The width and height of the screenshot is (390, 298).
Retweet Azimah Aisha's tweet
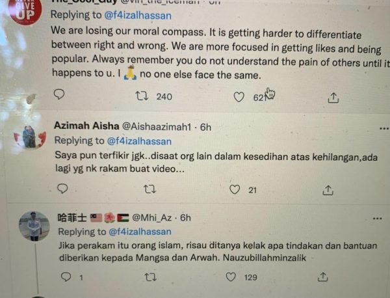149,189
